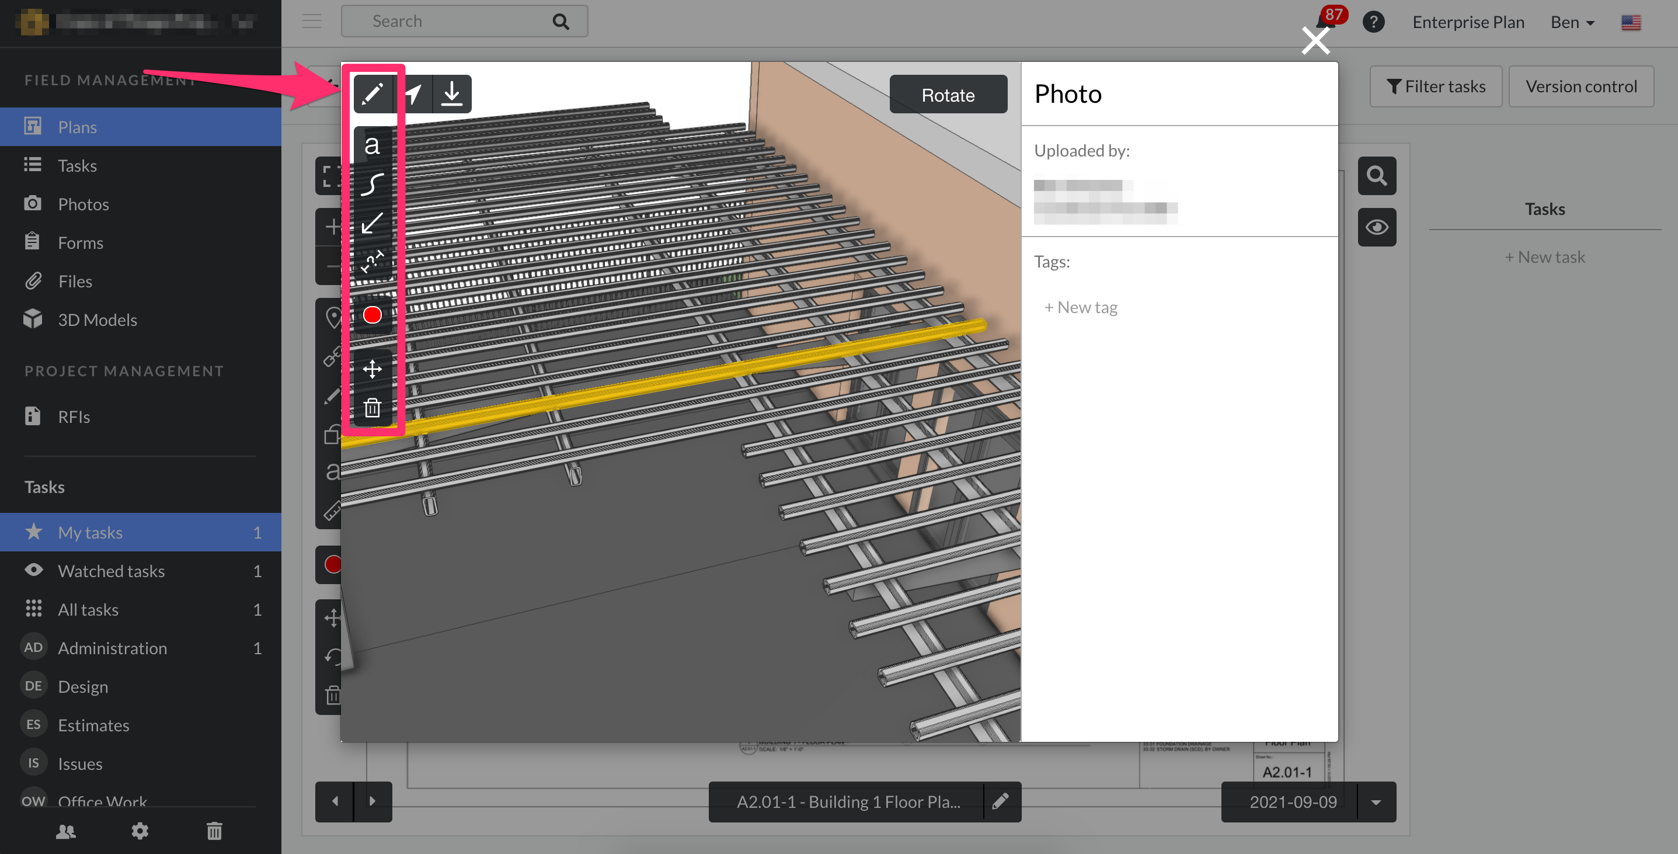
Task: Open plan search magnifier
Action: point(1376,175)
